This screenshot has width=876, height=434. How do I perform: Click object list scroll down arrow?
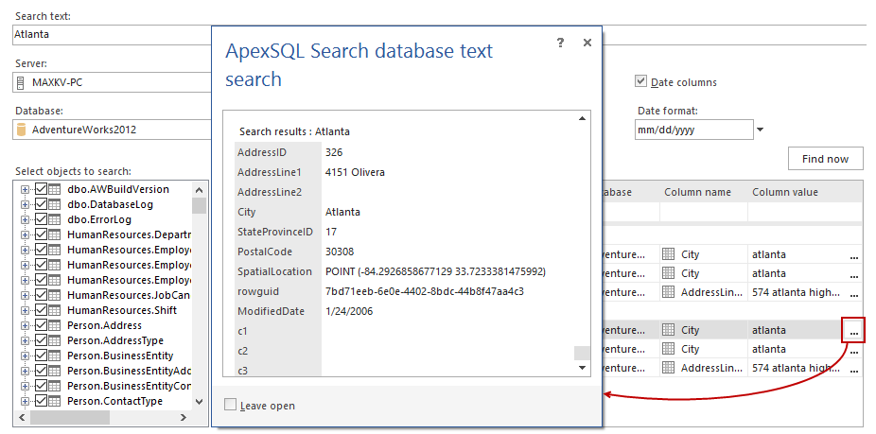200,401
